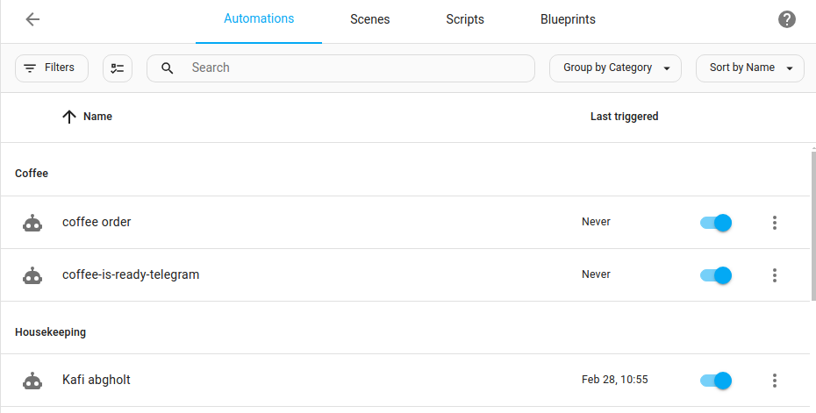Turn off coffee-is-ready-telegram automation switch
Image resolution: width=816 pixels, height=413 pixels.
pyautogui.click(x=716, y=275)
